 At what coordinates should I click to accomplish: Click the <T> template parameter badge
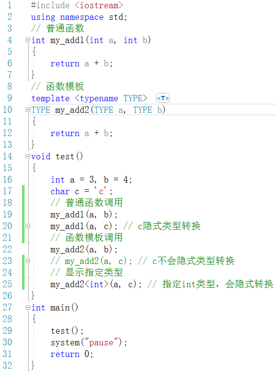pos(163,98)
